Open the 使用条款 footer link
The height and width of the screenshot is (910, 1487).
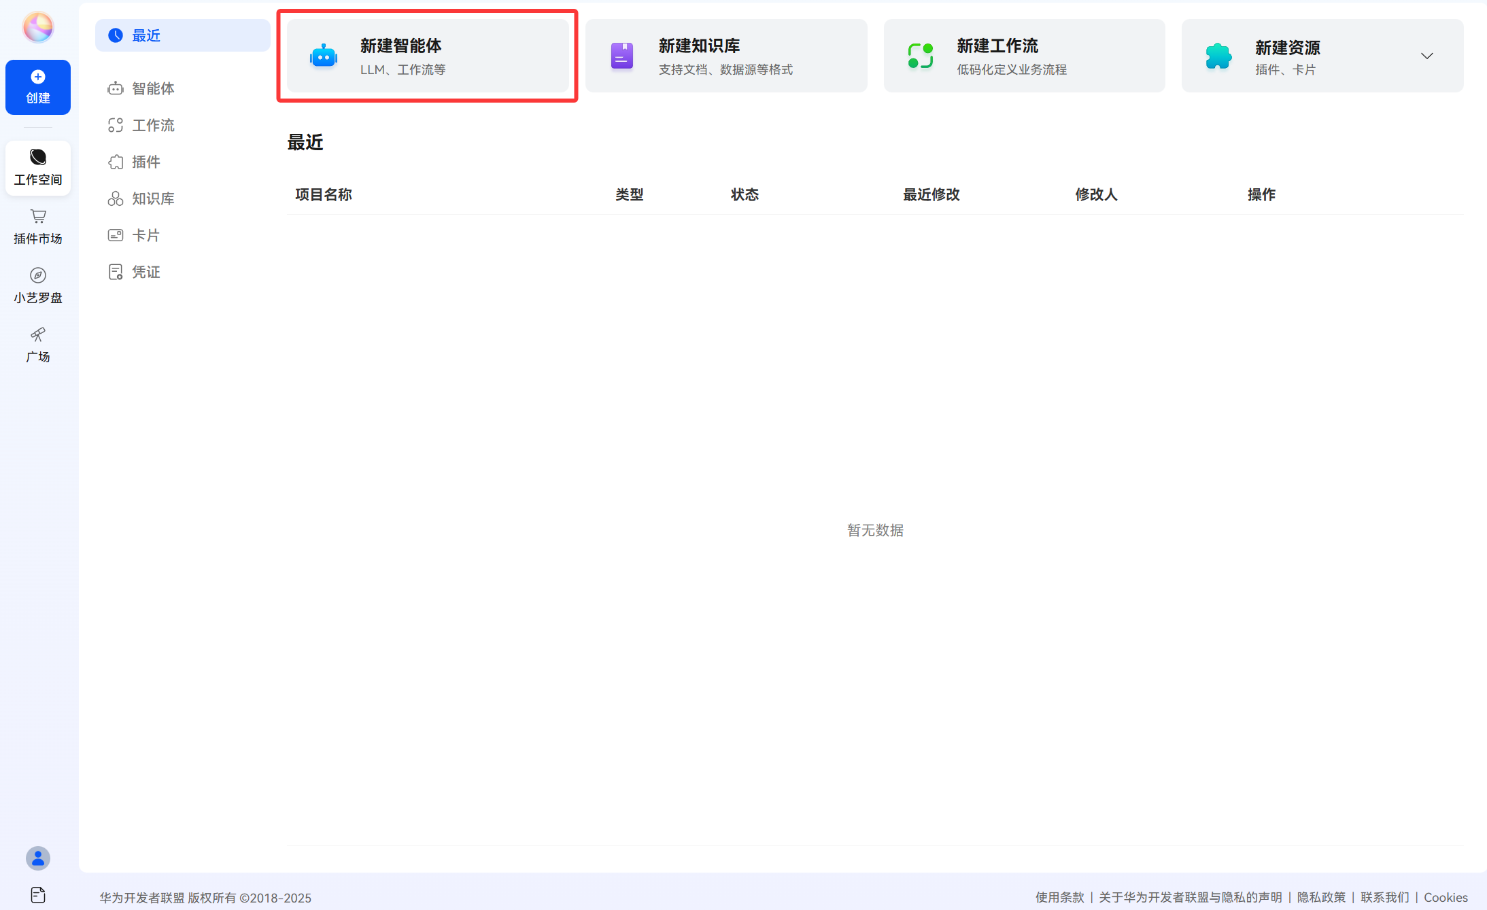[1060, 897]
